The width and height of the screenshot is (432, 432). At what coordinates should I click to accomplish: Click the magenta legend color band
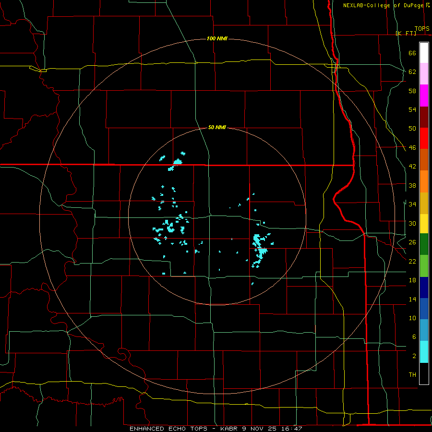click(424, 96)
